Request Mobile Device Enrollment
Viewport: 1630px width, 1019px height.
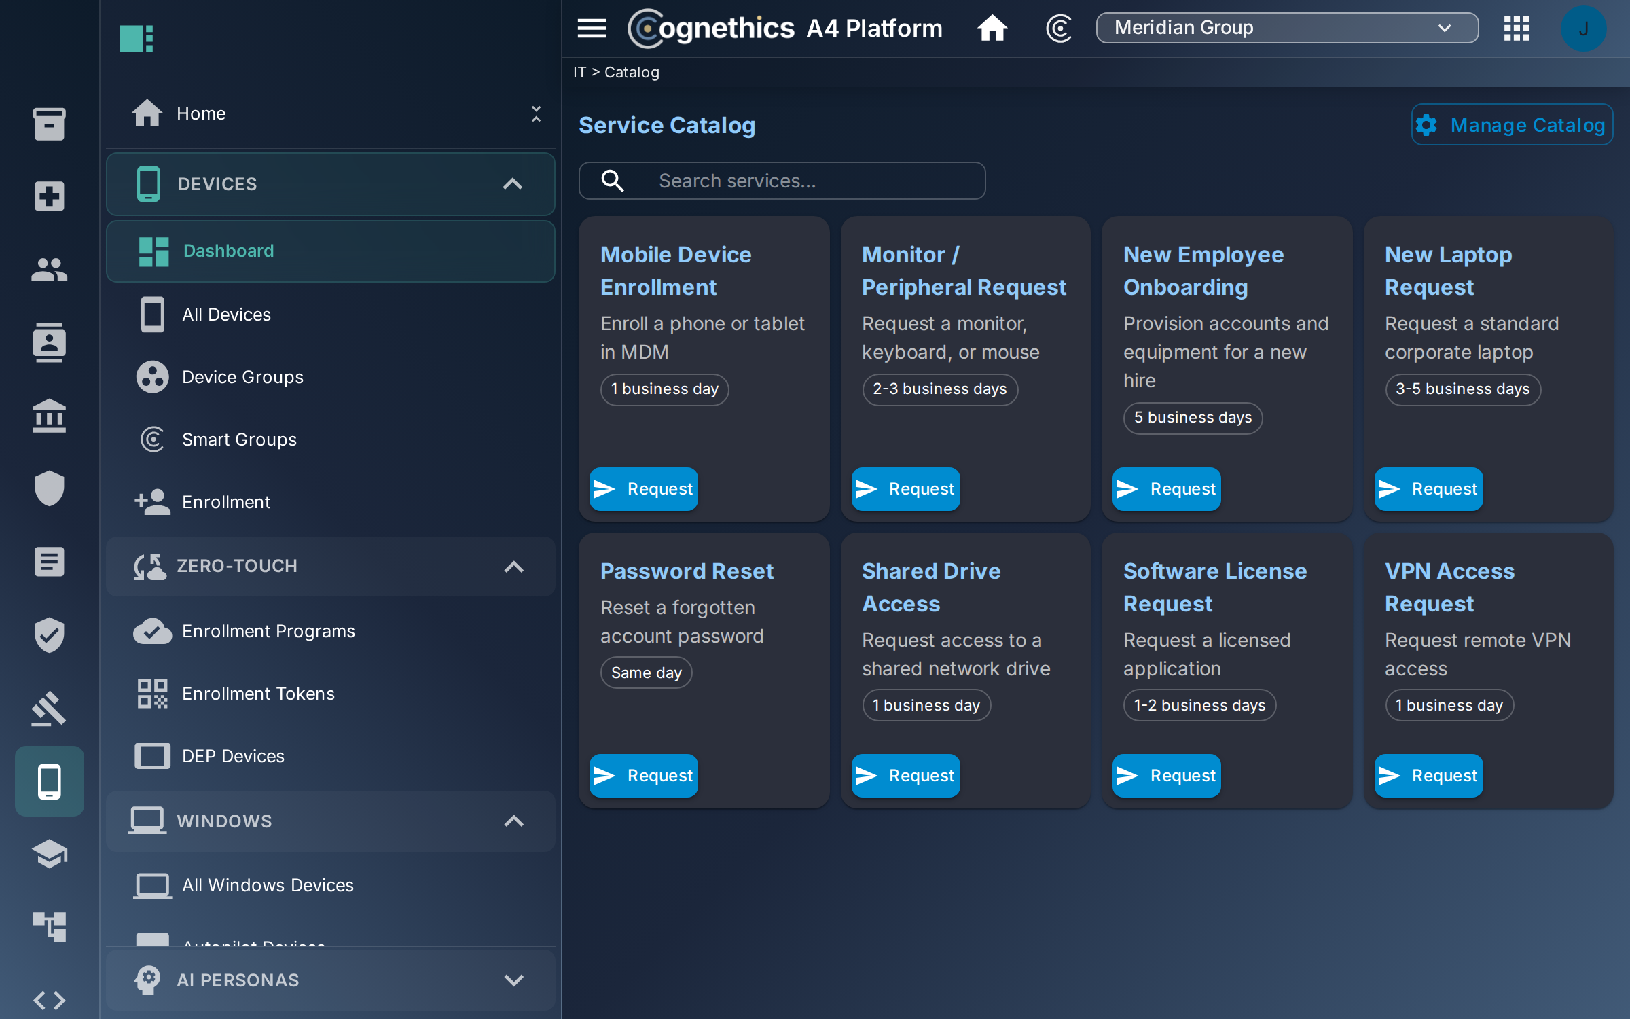644,489
